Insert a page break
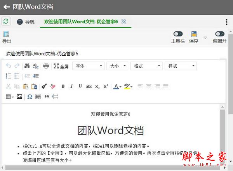 point(55,97)
